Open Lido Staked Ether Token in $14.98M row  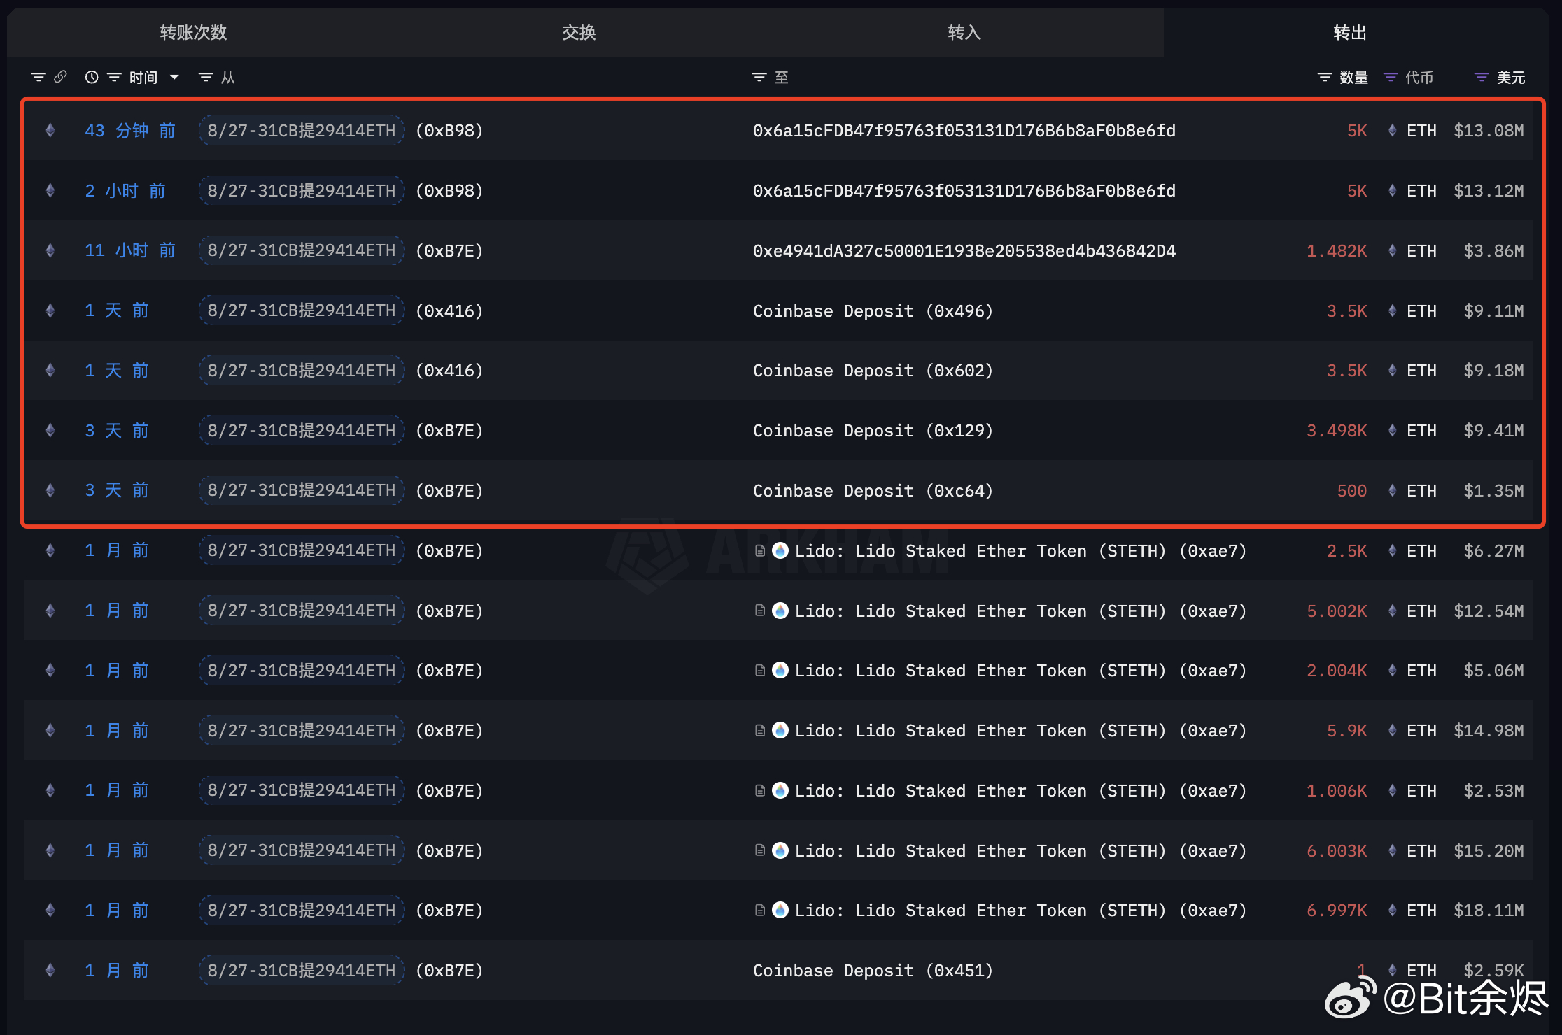[x=1020, y=731]
